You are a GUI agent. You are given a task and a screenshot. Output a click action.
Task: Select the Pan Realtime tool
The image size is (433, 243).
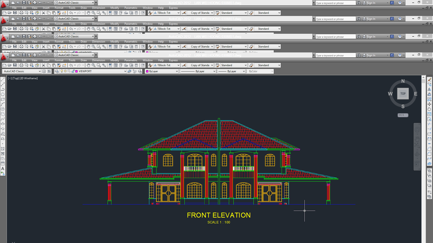click(x=88, y=65)
